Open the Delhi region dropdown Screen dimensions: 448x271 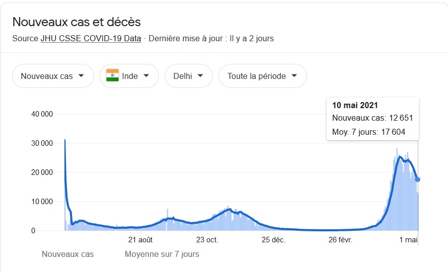point(188,76)
